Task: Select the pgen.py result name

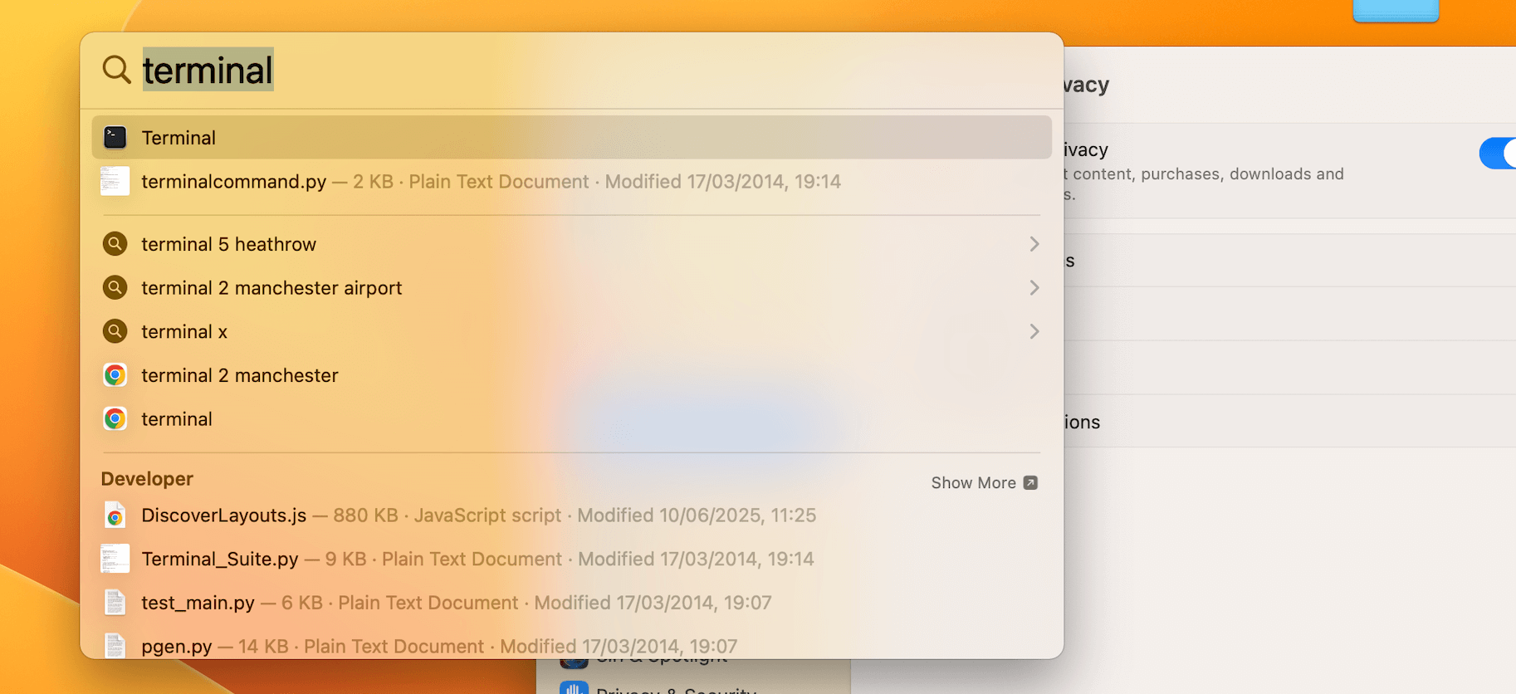Action: 177,647
